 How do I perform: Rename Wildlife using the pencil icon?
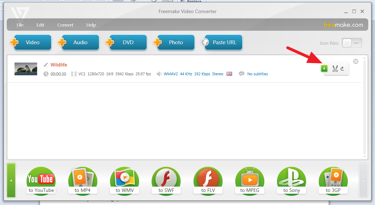46,65
